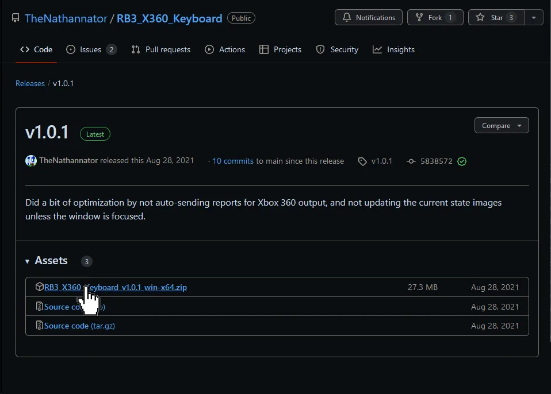Click the Security shield icon
This screenshot has height=394, width=551.
(x=320, y=49)
